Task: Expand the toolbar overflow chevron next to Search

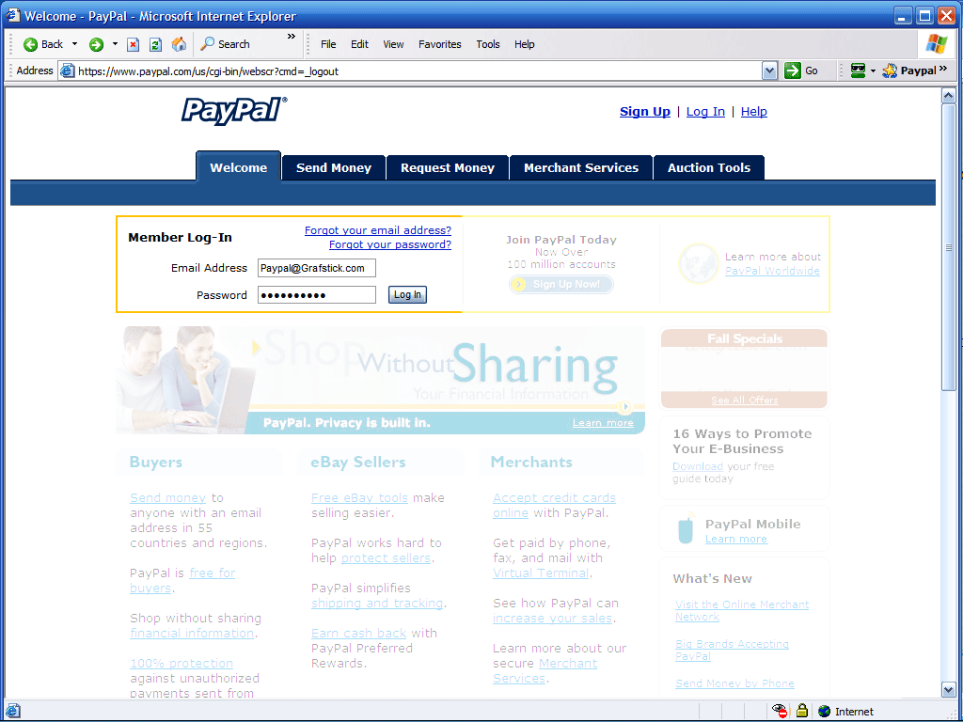Action: click(x=292, y=38)
